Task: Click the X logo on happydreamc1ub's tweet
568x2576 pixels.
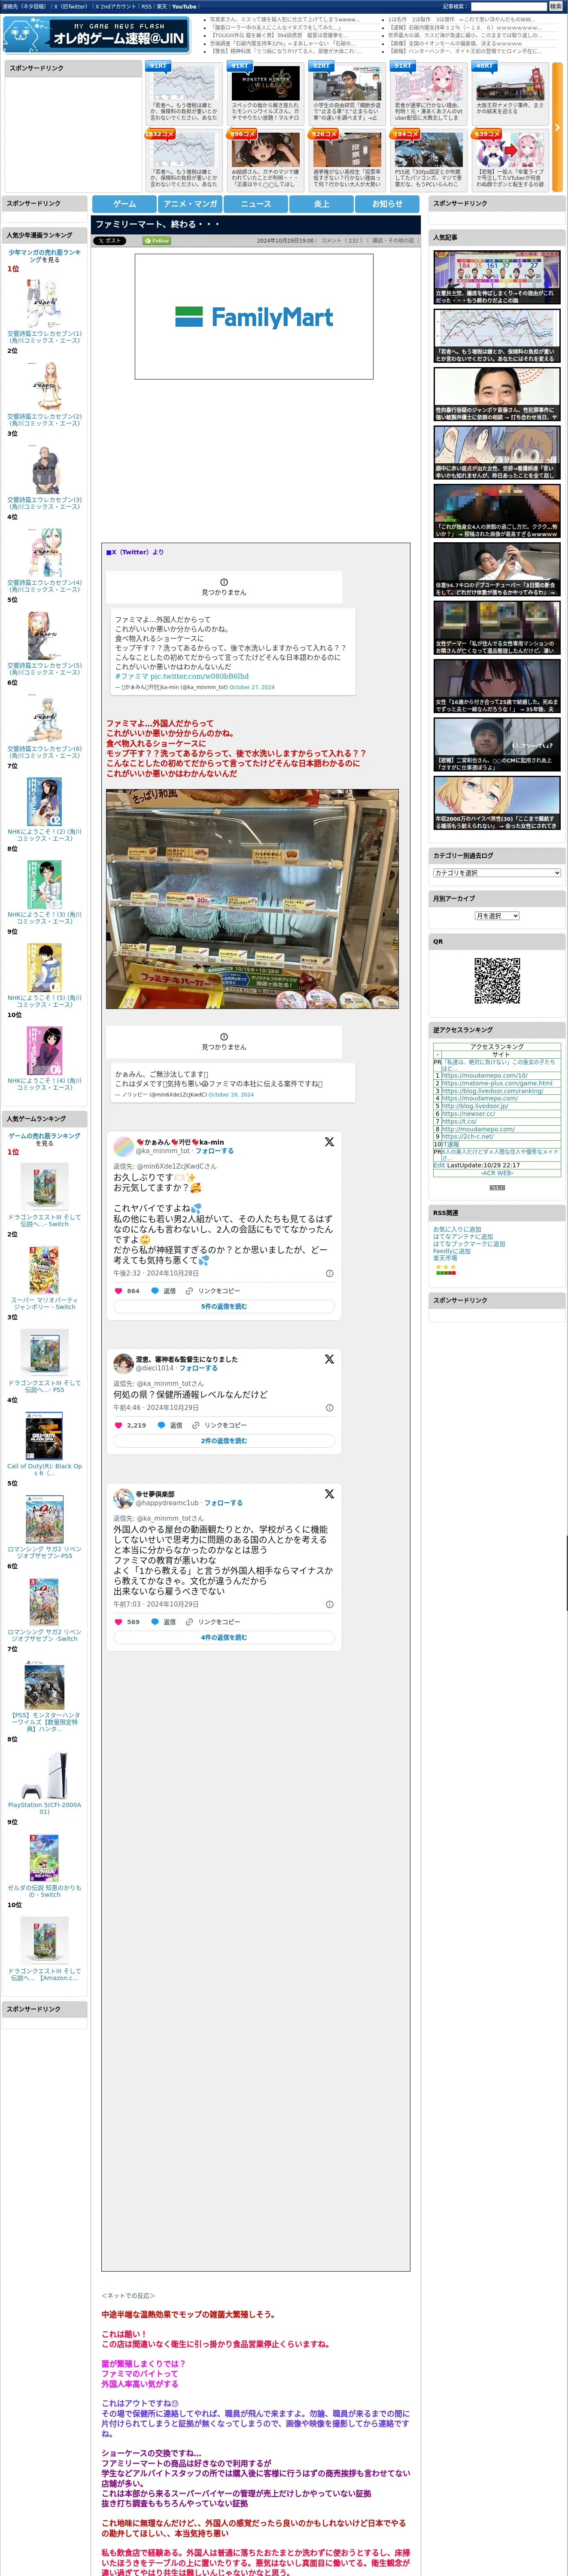Action: point(329,1494)
